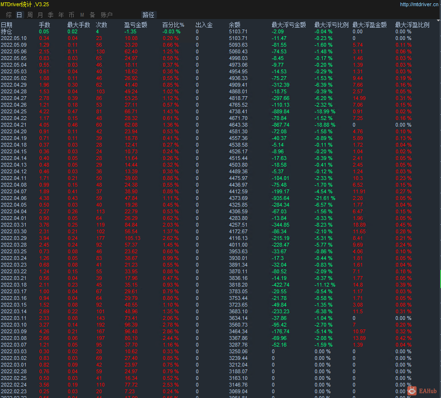
Task: Select the 2022.04.25 date row
Action: click(14, 111)
